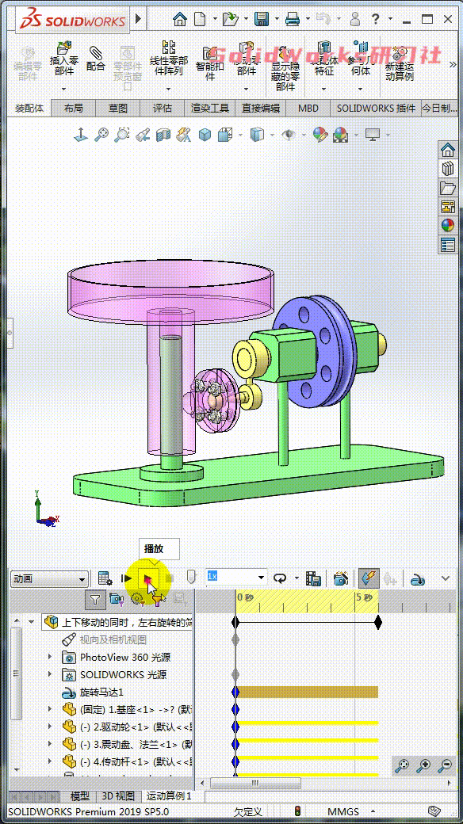Open SOLIDWORKS 插件 ribbon tab
Screen dimensions: 463x824
[x=376, y=109]
